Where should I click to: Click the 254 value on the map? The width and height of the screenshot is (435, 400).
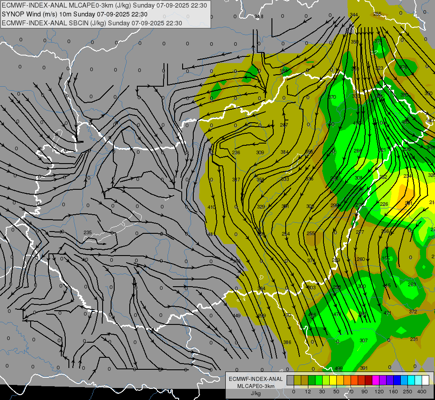coord(286,234)
